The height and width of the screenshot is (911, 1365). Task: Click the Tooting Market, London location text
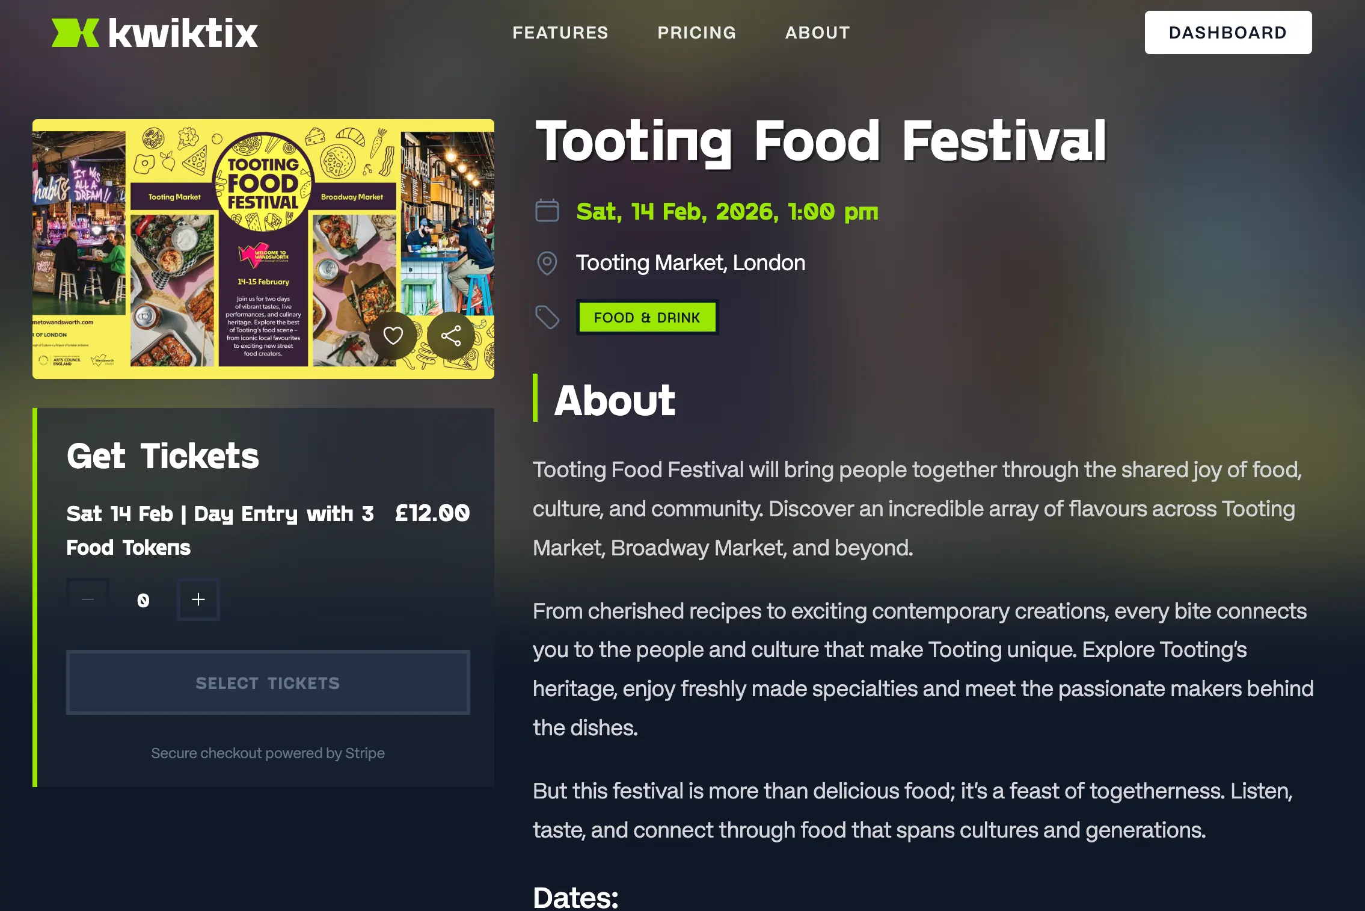[x=690, y=263]
